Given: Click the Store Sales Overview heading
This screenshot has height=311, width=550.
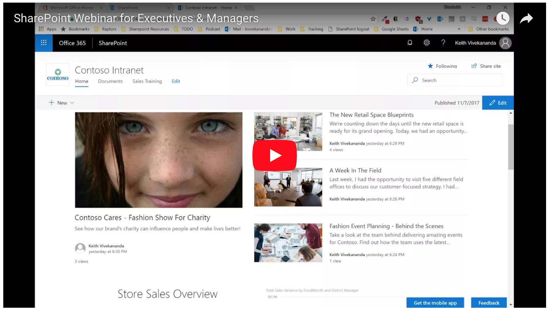Looking at the screenshot, I should [167, 294].
